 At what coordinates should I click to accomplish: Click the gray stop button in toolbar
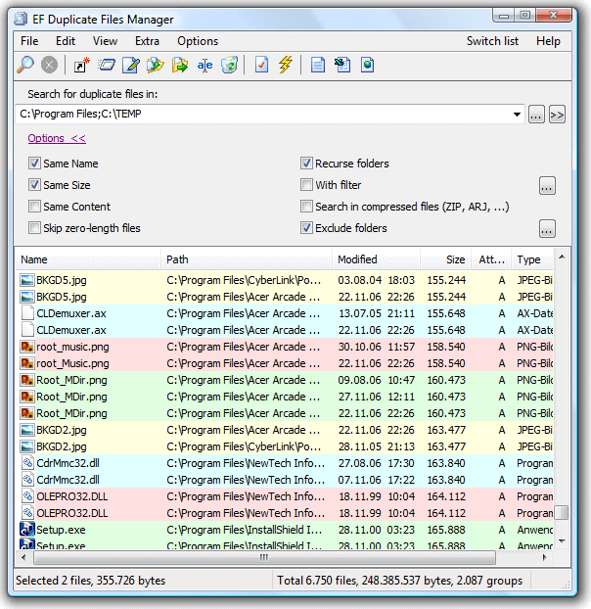coord(49,65)
